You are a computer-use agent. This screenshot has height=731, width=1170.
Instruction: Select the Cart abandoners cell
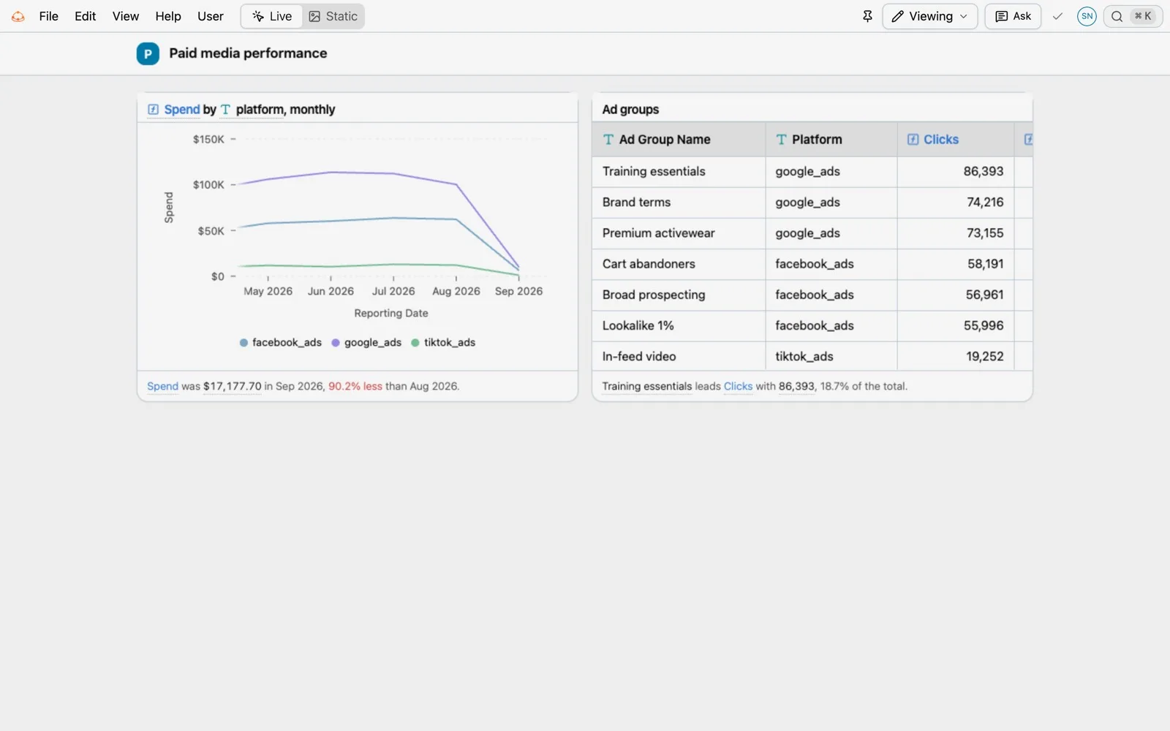pyautogui.click(x=679, y=264)
